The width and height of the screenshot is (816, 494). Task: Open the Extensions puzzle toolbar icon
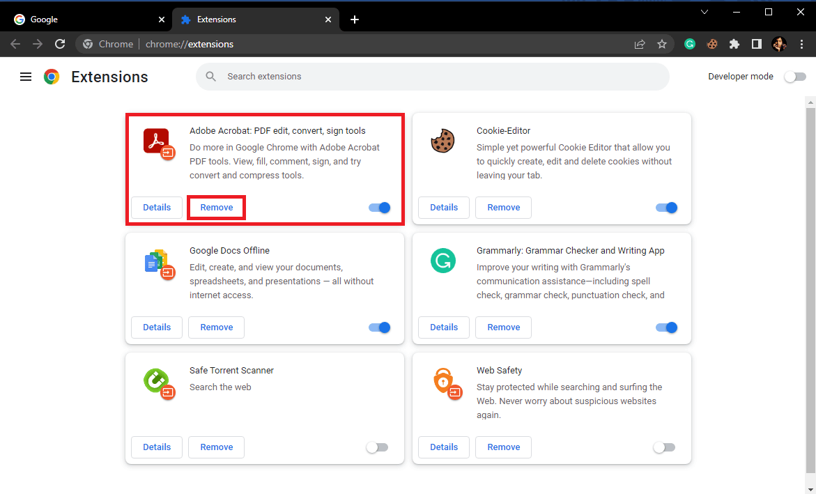pos(734,45)
